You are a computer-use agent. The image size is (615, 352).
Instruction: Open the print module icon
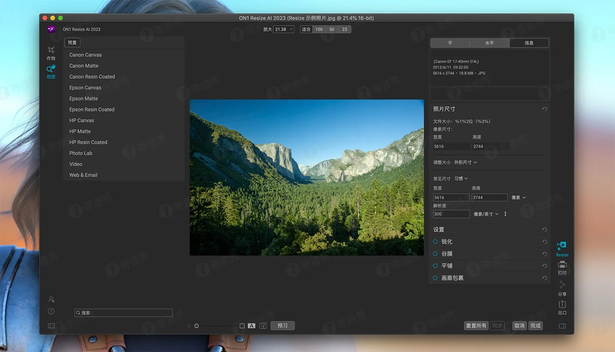[562, 265]
